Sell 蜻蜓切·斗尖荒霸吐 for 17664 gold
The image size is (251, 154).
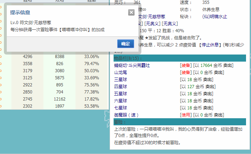pyautogui.click(x=228, y=65)
